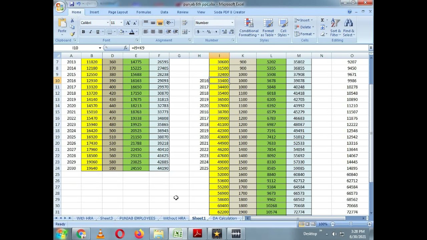Click the Format cells button
Viewport: 427px width, 240px height.
tap(304, 34)
